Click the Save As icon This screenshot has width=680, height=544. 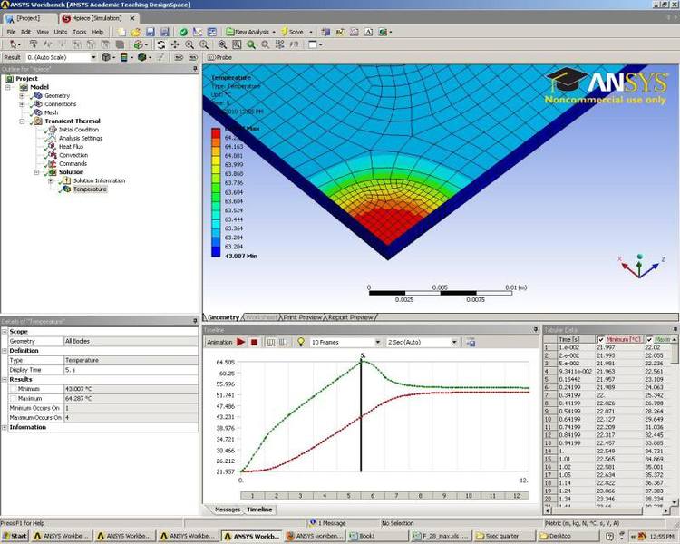(x=164, y=32)
